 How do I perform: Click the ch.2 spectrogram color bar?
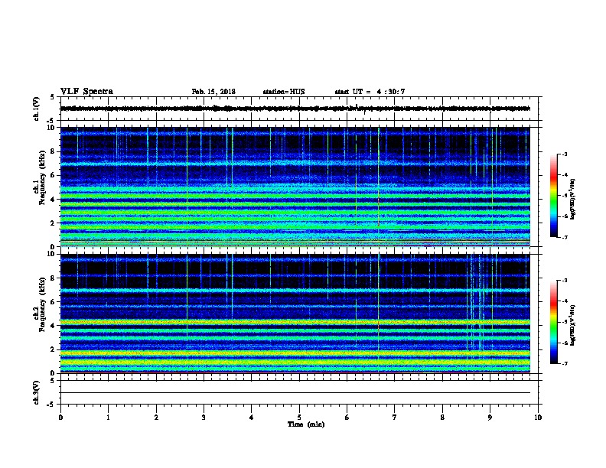[x=553, y=322]
